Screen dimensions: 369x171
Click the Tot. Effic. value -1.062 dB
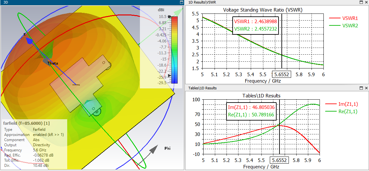[41, 160]
